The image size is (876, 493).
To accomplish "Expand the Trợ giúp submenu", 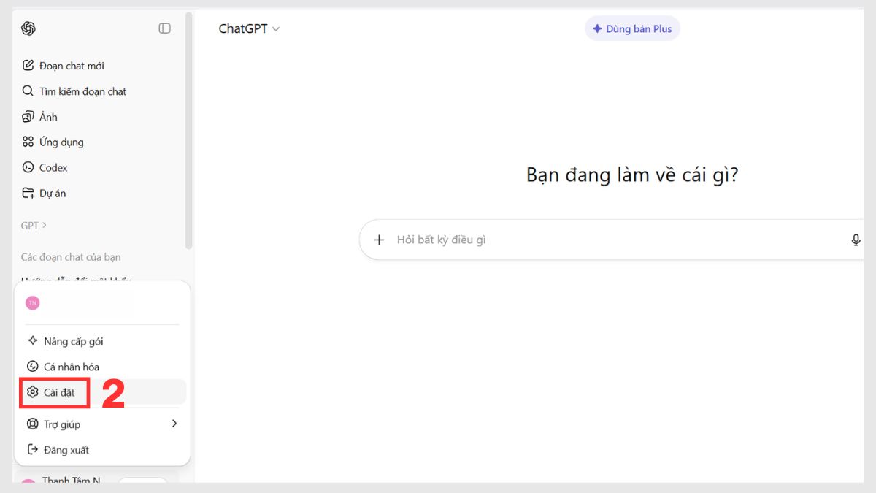I will click(x=63, y=424).
